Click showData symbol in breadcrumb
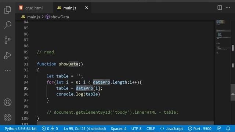This screenshot has width=235, height=132. click(60, 17)
